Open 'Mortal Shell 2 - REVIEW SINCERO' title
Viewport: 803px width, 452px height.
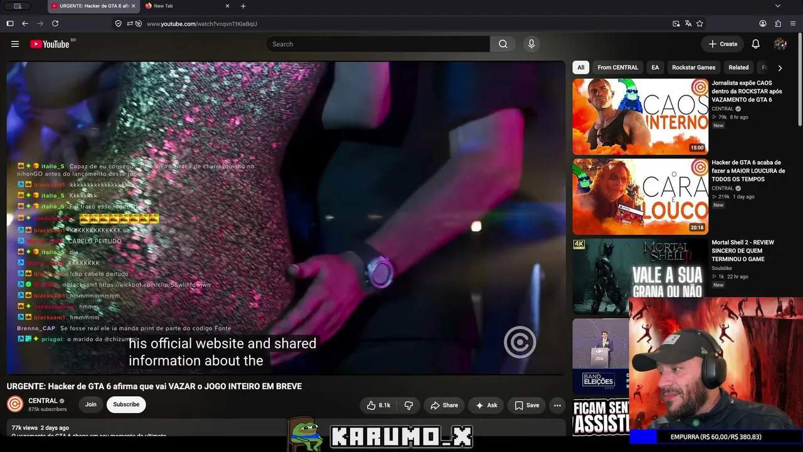(743, 250)
